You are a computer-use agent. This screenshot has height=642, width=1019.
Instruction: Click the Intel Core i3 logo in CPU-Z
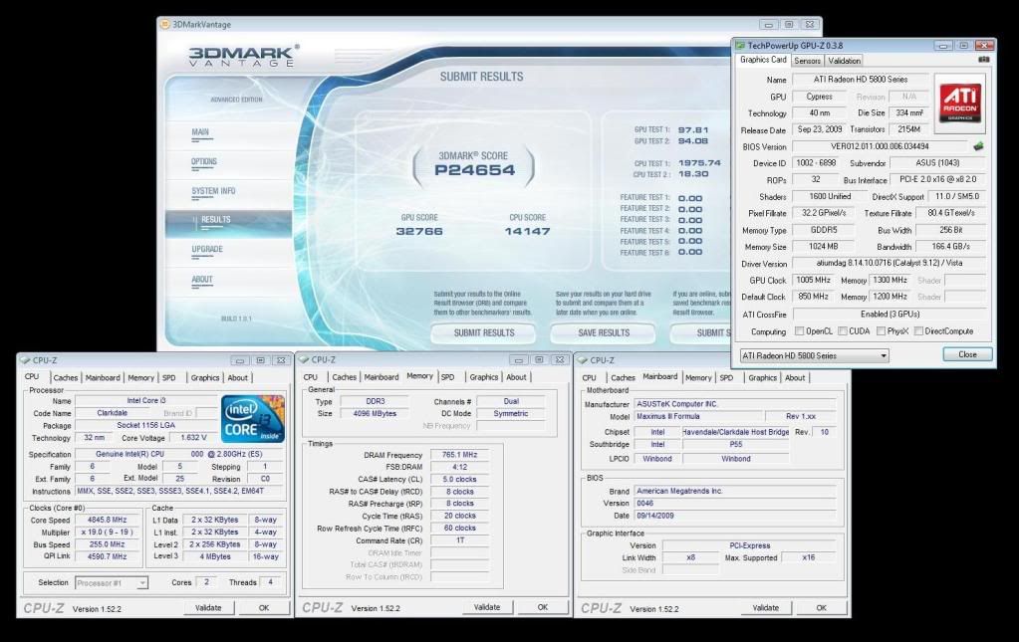pos(253,419)
